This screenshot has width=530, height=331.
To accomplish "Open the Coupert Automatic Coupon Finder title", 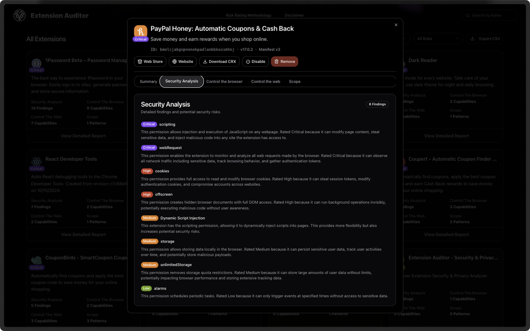I will coord(453,159).
